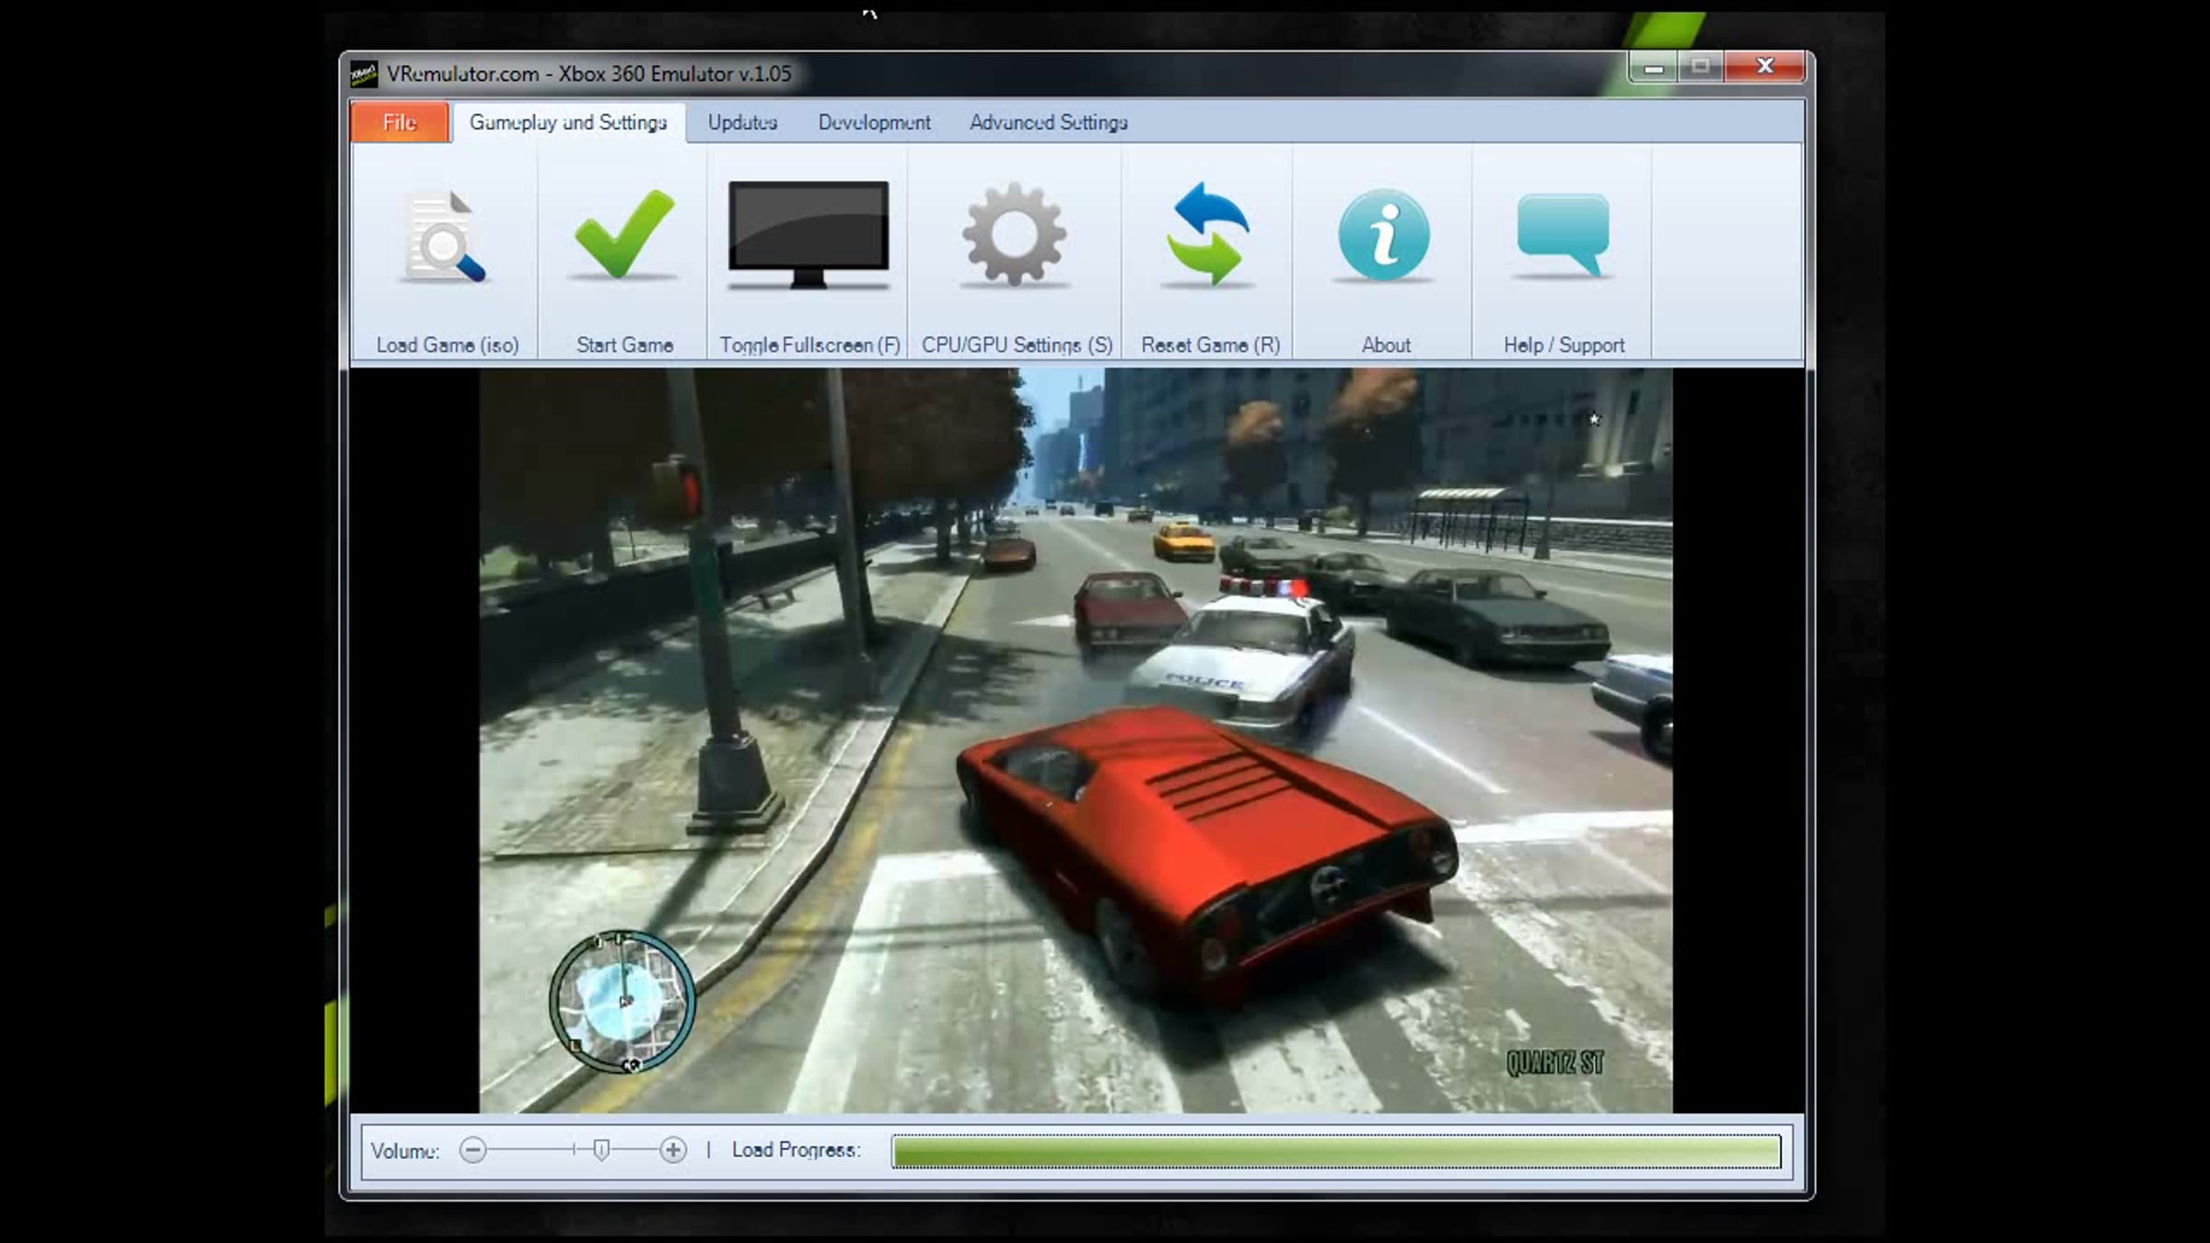The image size is (2210, 1243).
Task: Click the emulator logo in title bar
Action: (364, 74)
